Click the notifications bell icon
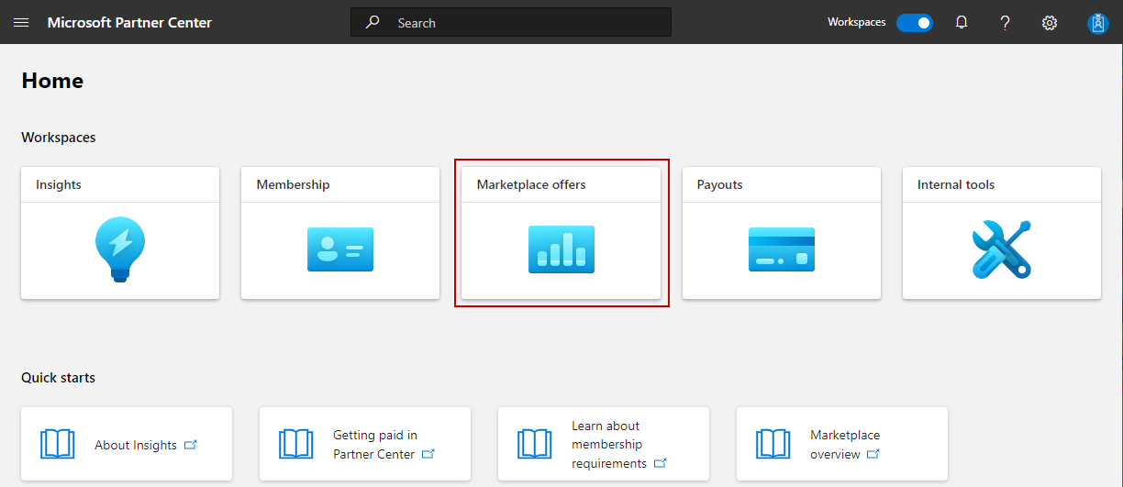Image resolution: width=1123 pixels, height=487 pixels. 962,22
